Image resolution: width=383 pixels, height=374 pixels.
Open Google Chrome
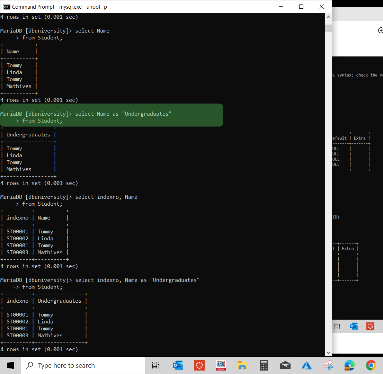coord(371,365)
